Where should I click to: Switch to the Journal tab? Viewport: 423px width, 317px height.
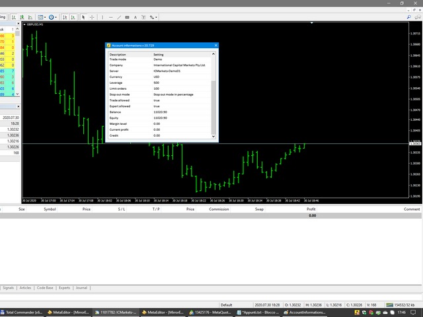pos(81,288)
